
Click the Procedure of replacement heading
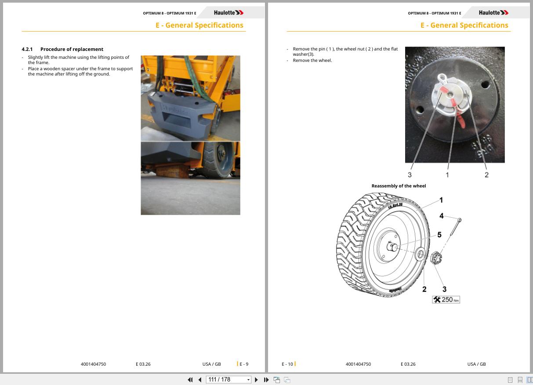(x=72, y=49)
